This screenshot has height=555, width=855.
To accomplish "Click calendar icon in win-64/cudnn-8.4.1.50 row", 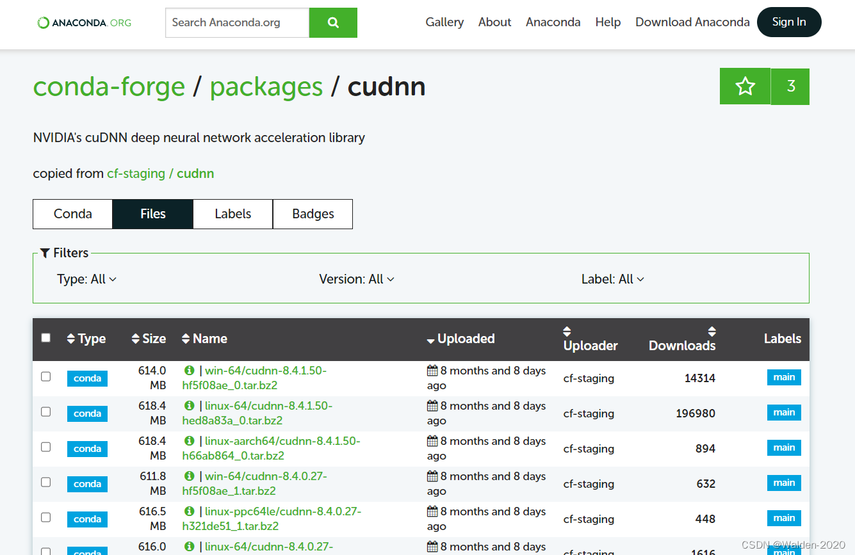I will tap(432, 371).
